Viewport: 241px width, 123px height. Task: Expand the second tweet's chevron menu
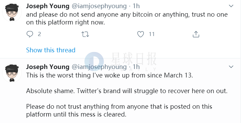pos(231,67)
